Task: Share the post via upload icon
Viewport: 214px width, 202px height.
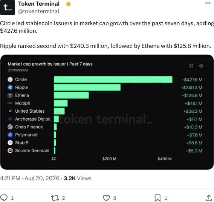Action: click(209, 198)
